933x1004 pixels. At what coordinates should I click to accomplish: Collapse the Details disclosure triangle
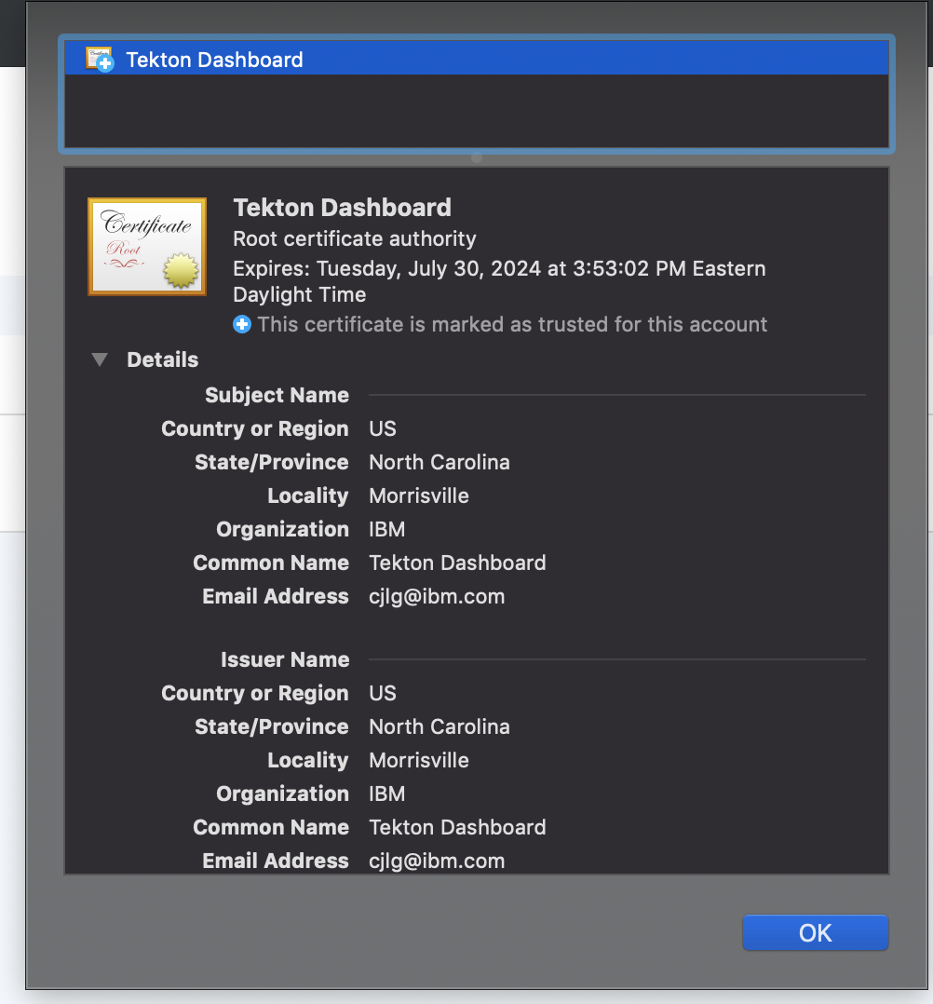[100, 360]
